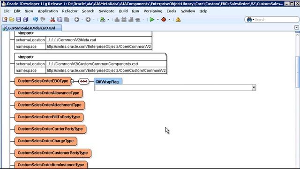Screen dimensions: 300x169
Task: Open the Help menu
Action: pos(203,11)
